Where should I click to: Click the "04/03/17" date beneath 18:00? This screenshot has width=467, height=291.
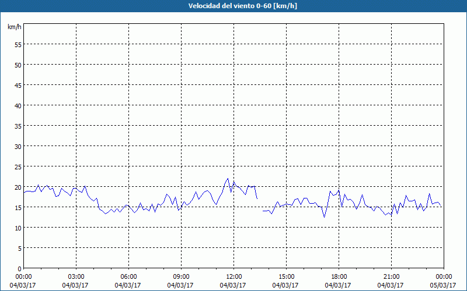click(x=338, y=285)
